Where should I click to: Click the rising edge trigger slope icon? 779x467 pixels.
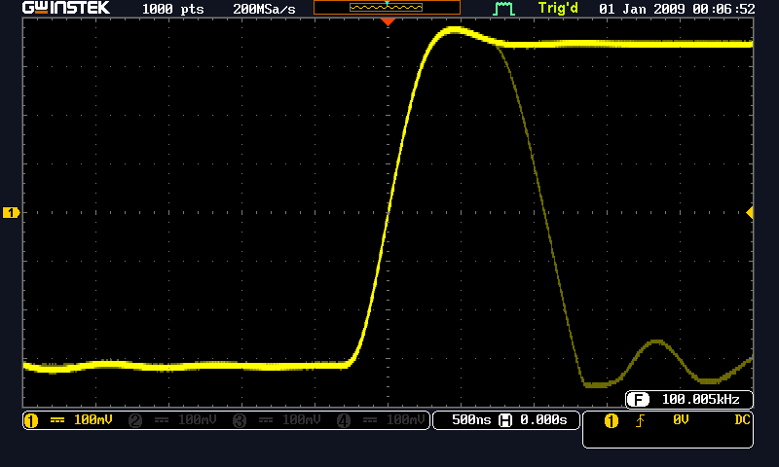[x=641, y=420]
